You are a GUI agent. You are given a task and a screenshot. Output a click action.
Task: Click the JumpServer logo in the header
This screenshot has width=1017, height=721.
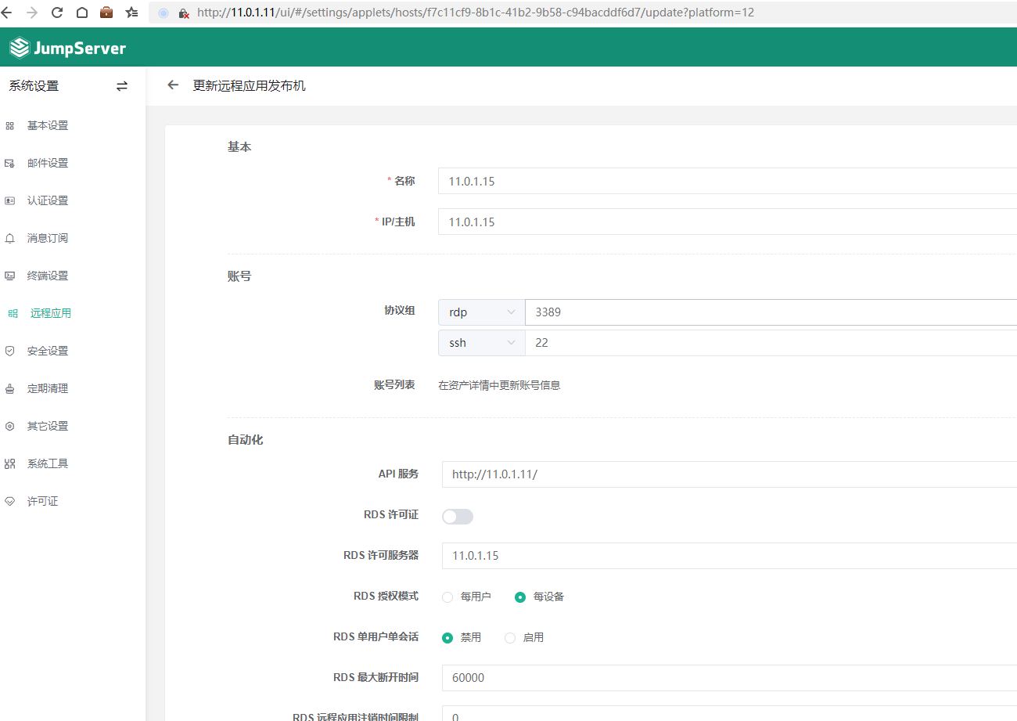66,47
